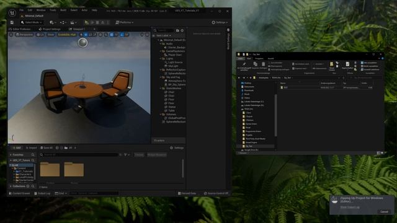Click the Add button in Content Browser

[17, 147]
